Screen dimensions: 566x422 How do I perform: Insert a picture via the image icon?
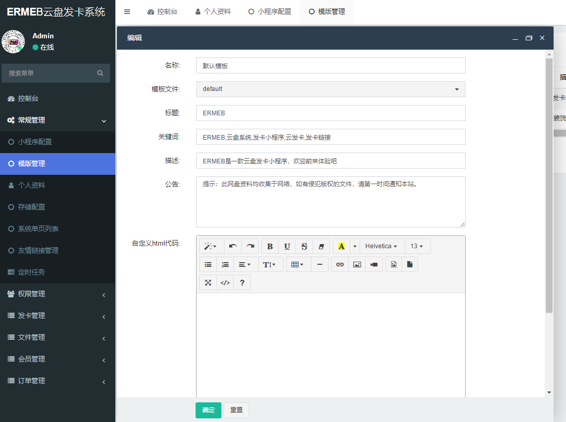[x=357, y=264]
